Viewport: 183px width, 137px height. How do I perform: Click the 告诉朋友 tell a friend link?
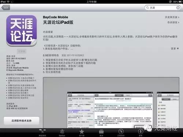pyautogui.click(x=173, y=22)
